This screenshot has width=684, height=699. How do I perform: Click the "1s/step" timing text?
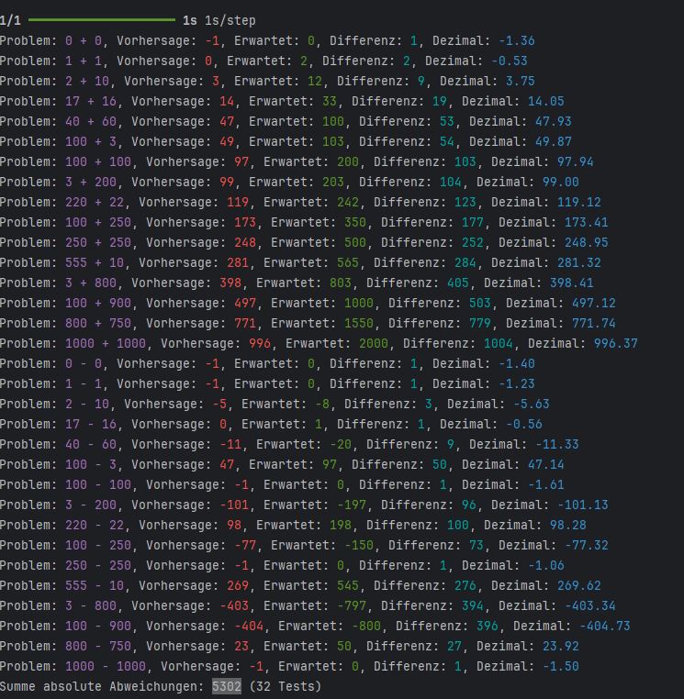pyautogui.click(x=230, y=19)
